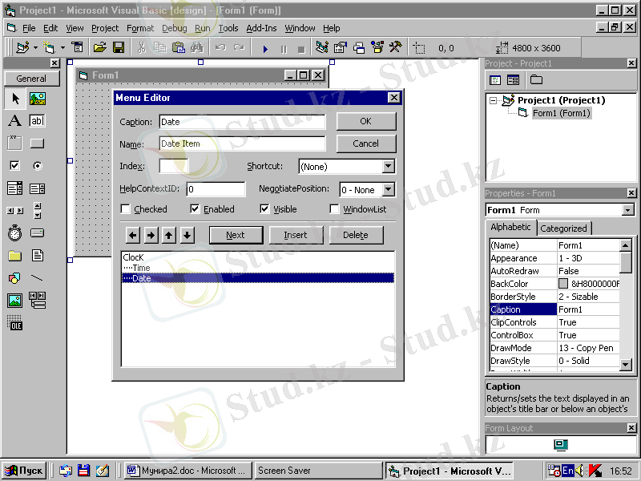Open the NegotiatePosition dropdown
Screen dimensions: 641x481
[388, 190]
